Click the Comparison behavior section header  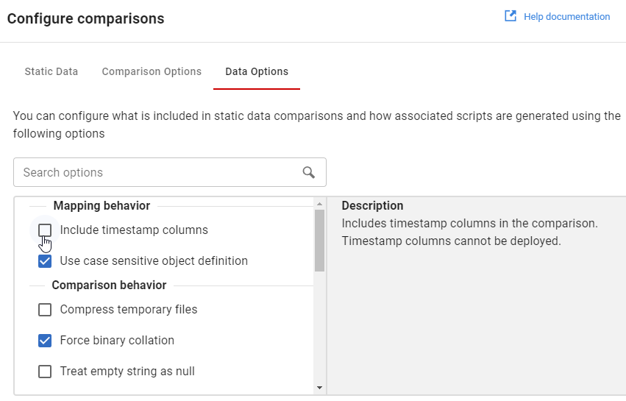[109, 285]
